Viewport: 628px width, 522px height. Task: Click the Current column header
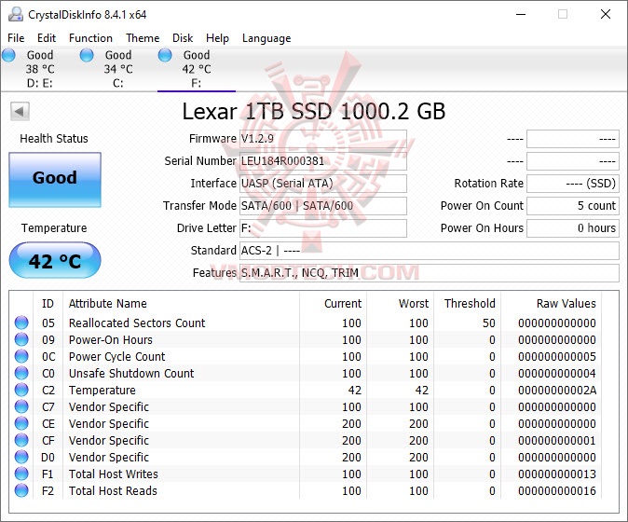333,303
